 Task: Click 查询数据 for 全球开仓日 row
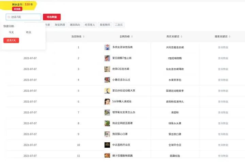[223, 145]
